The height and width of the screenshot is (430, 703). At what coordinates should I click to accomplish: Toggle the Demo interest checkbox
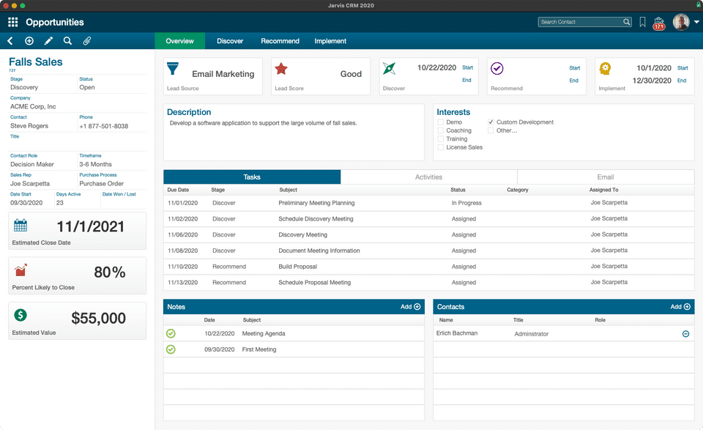point(441,122)
